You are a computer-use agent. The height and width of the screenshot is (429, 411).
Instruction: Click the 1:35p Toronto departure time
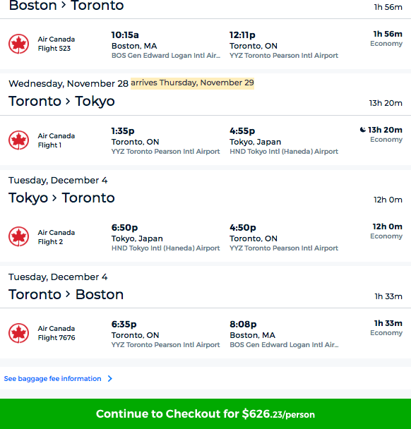click(123, 131)
